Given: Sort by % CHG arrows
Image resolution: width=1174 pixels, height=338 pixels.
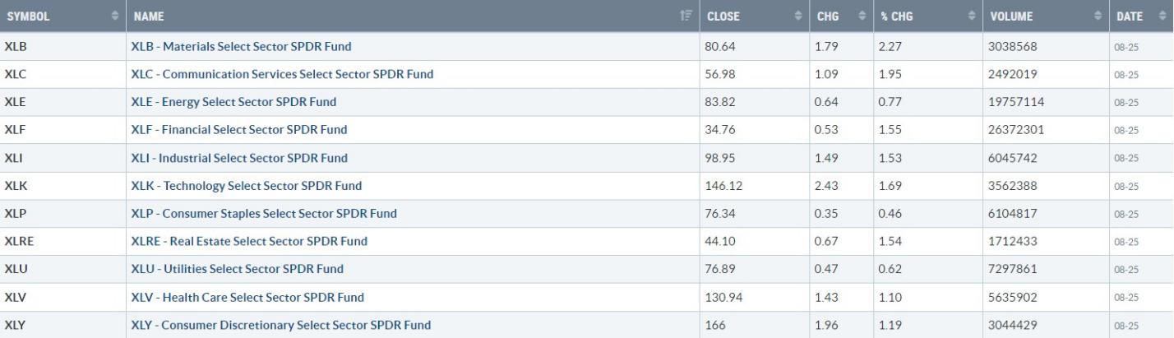Looking at the screenshot, I should tap(970, 16).
